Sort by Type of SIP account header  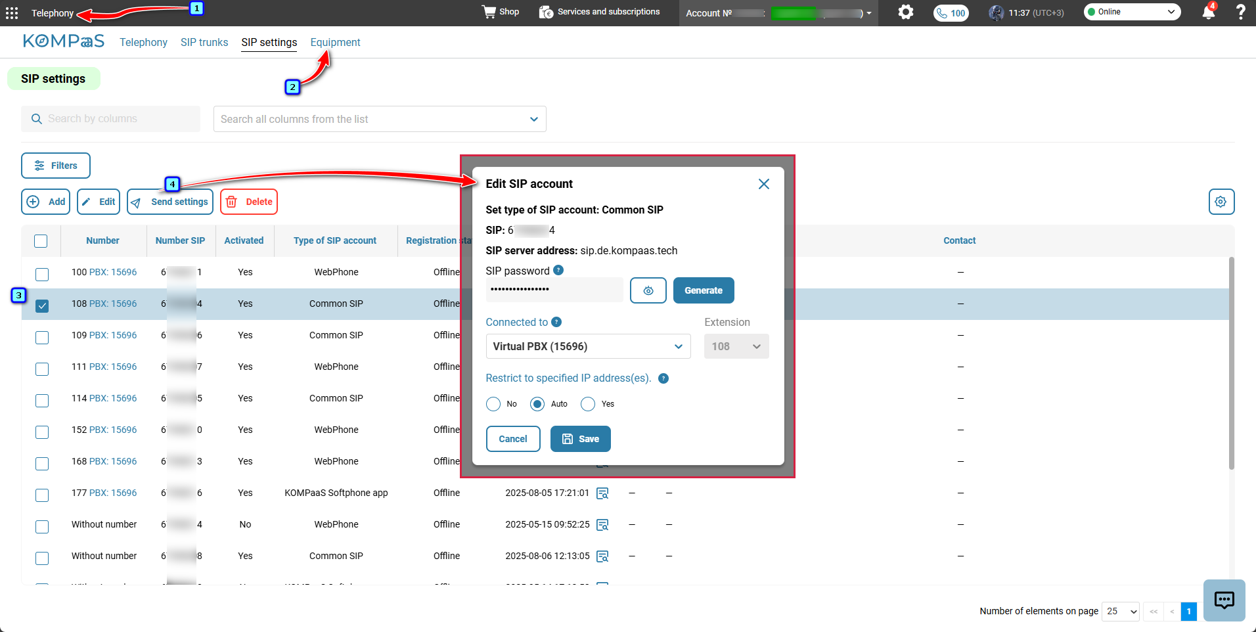click(335, 240)
